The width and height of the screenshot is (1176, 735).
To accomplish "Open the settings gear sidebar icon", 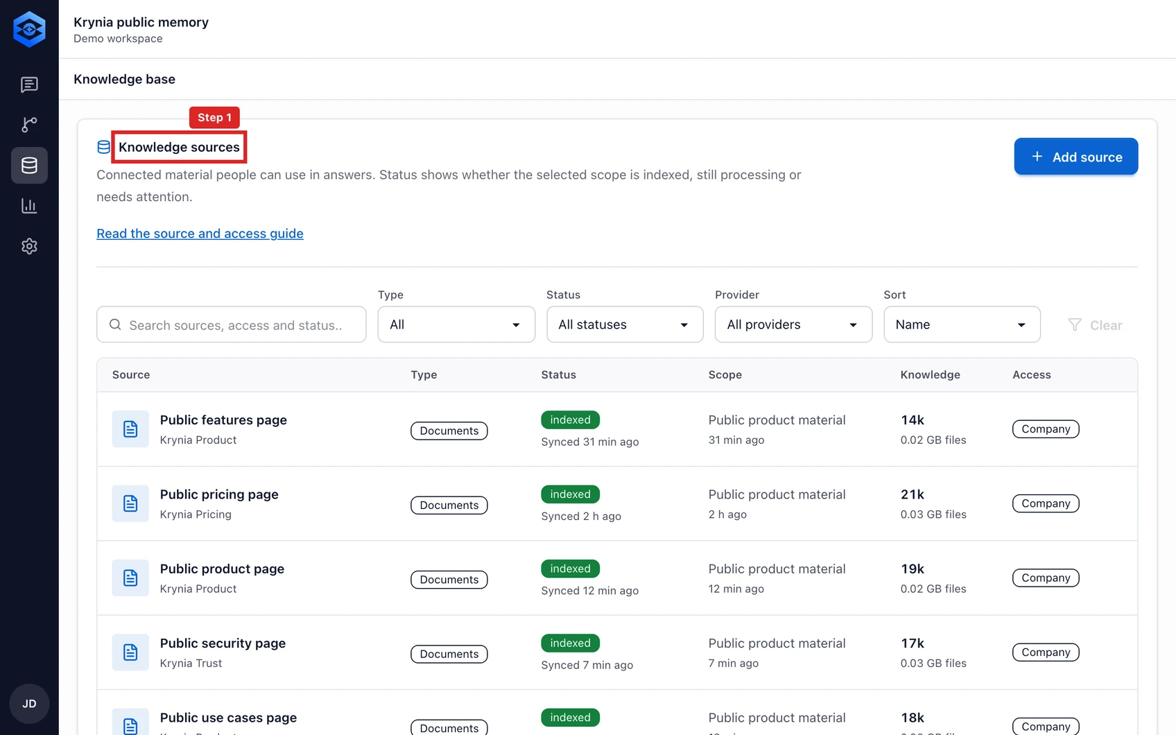I will click(x=29, y=246).
